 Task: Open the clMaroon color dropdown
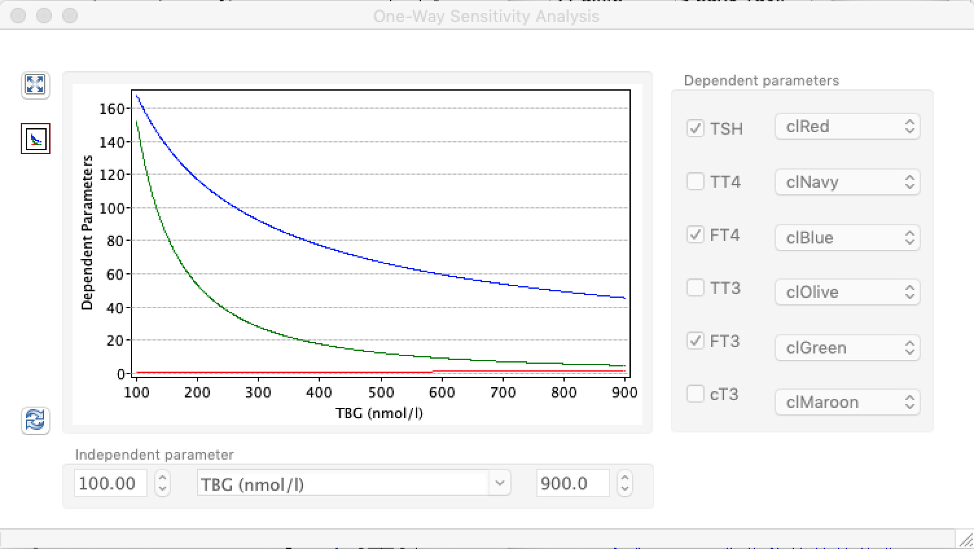(x=847, y=402)
